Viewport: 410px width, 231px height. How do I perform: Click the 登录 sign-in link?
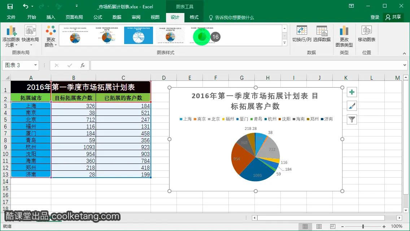pos(375,17)
